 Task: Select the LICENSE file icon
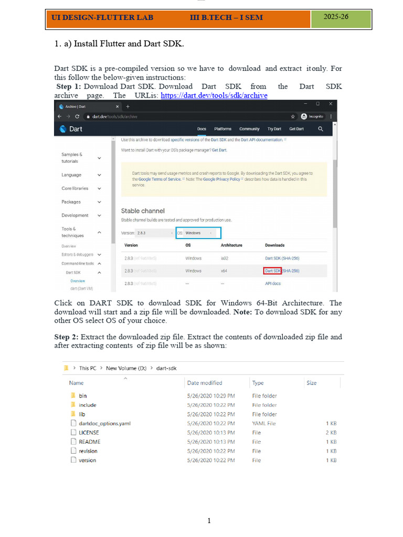click(73, 432)
